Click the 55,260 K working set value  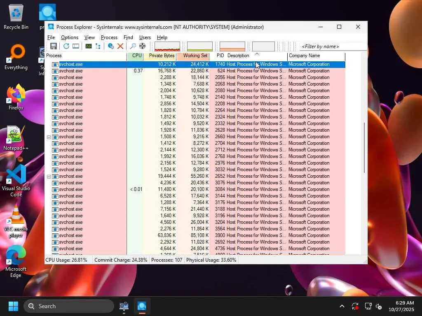point(200,176)
